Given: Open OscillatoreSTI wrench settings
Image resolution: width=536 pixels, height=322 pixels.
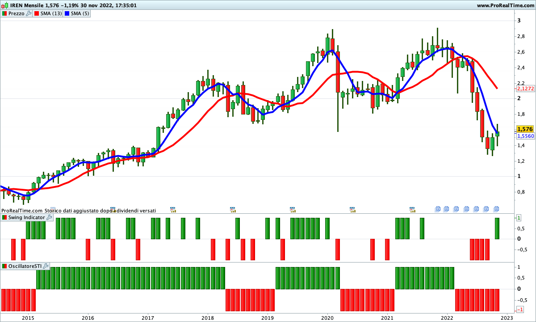Looking at the screenshot, I should (46, 266).
